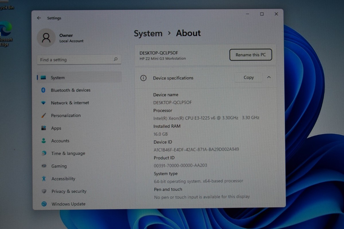Collapse the Device specifications section
The height and width of the screenshot is (229, 344).
[x=269, y=77]
